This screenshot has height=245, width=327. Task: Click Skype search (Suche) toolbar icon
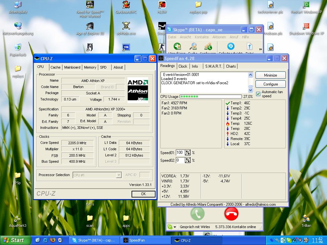click(193, 46)
